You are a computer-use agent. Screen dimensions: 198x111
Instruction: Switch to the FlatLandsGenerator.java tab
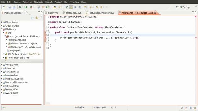coord(101,13)
